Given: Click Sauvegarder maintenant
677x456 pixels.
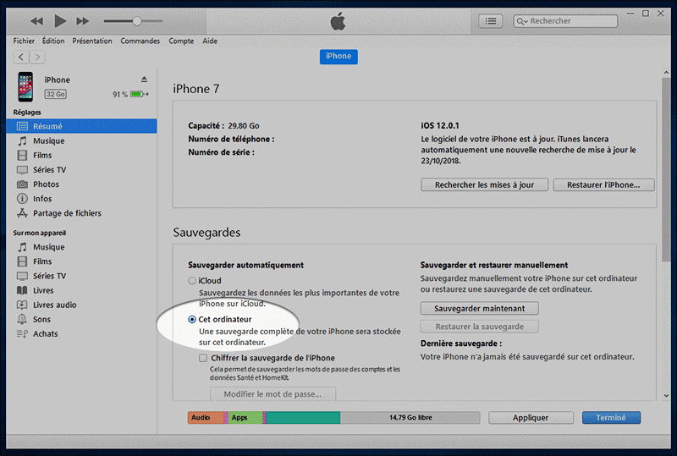Looking at the screenshot, I should [x=480, y=308].
